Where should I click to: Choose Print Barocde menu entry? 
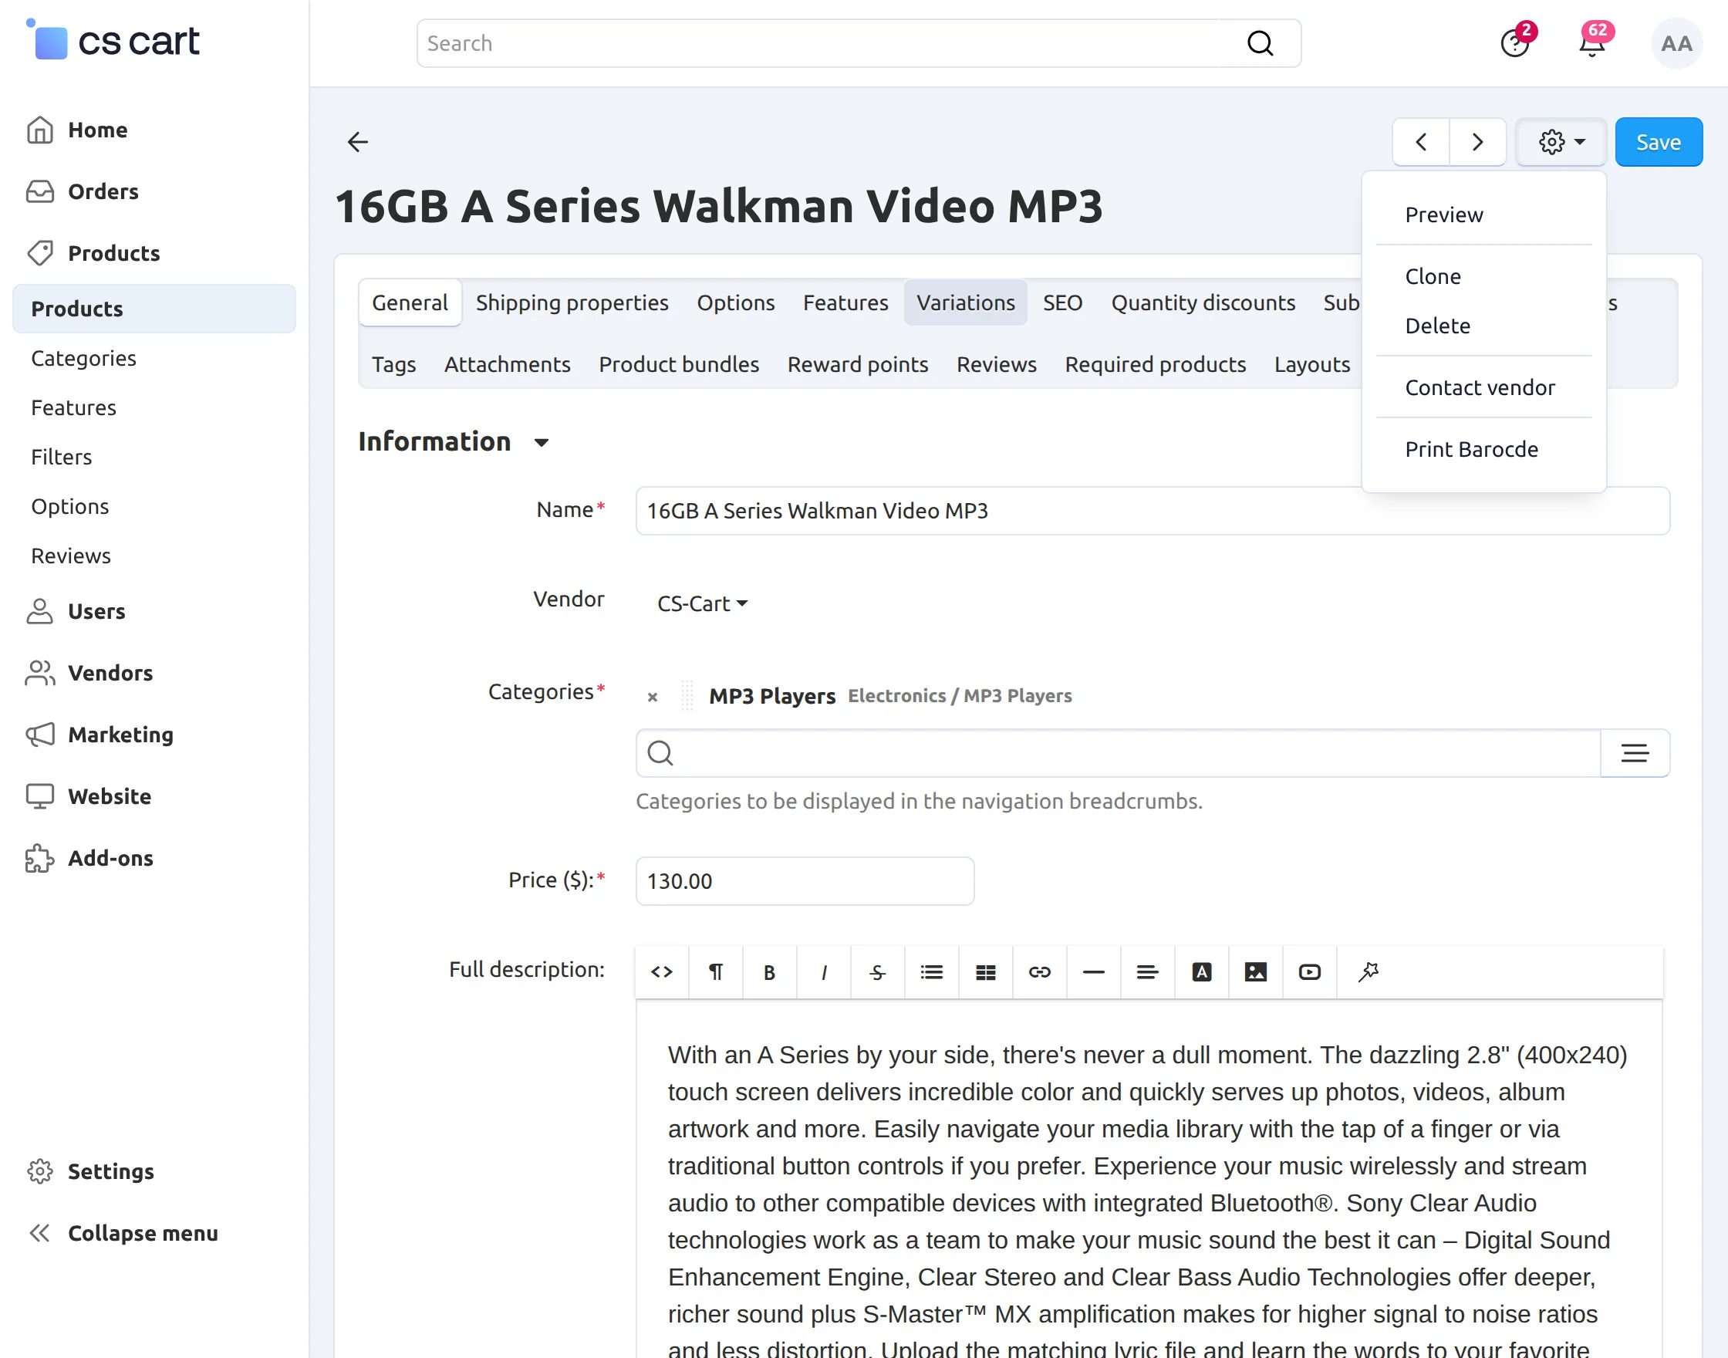1470,449
